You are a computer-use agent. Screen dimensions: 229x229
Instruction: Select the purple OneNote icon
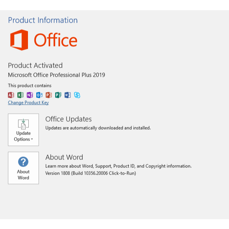30,95
